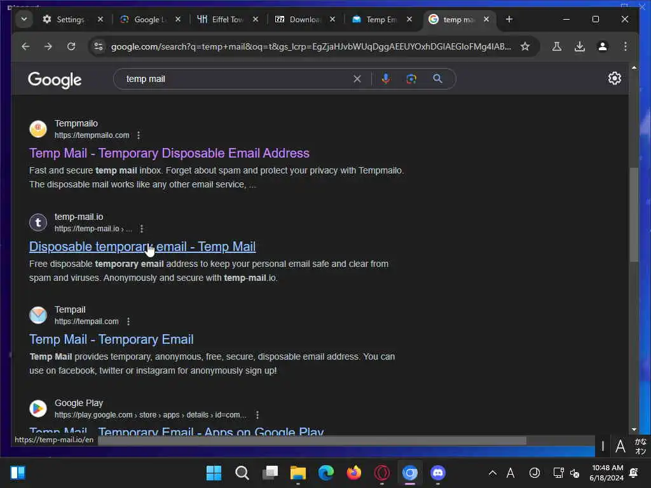Toggle the muted volume tray icon
The width and height of the screenshot is (651, 488).
(x=575, y=473)
